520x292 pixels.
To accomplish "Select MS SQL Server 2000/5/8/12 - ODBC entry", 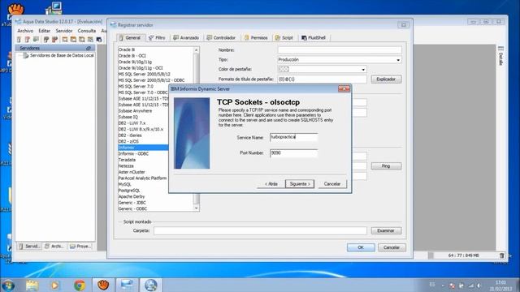I will [151, 80].
